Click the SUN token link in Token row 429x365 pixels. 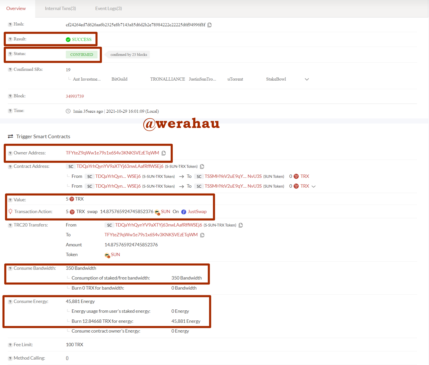[115, 255]
